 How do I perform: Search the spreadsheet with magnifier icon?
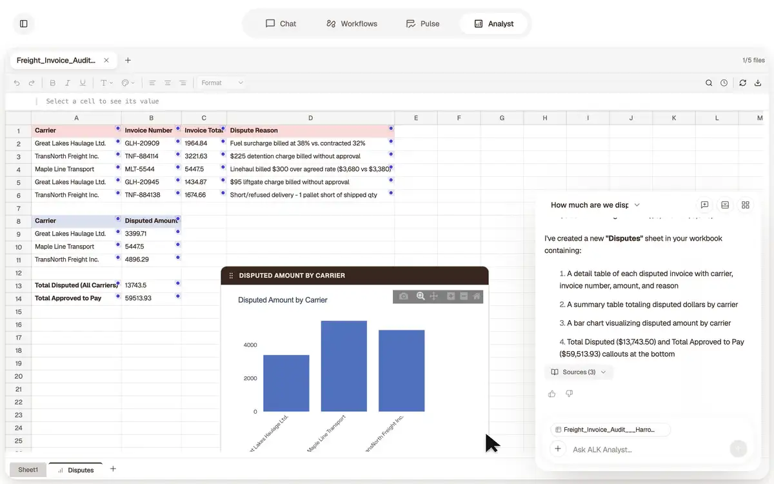coord(709,83)
